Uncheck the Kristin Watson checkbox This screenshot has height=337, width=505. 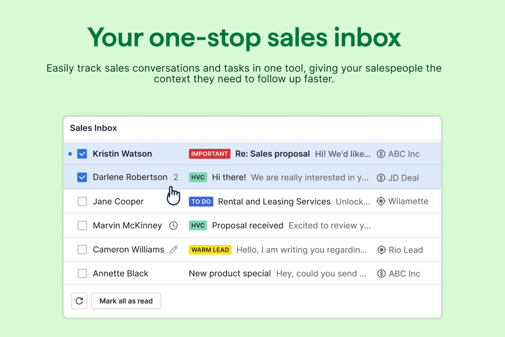[x=82, y=154]
